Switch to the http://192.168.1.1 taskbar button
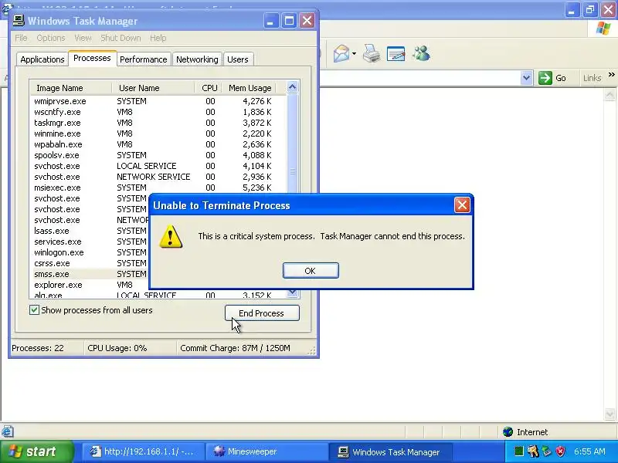618x463 pixels. click(x=144, y=451)
